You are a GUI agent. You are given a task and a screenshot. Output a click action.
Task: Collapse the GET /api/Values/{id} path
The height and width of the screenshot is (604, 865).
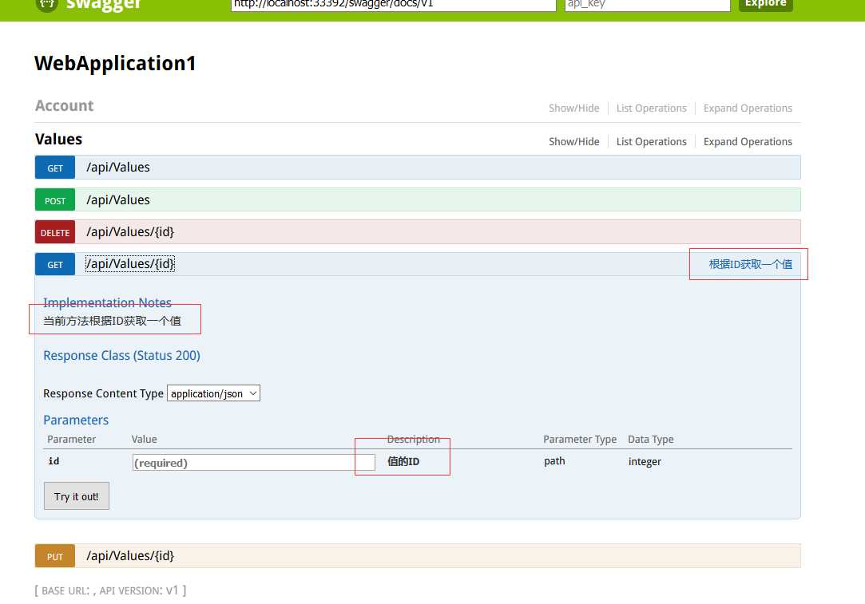tap(130, 263)
